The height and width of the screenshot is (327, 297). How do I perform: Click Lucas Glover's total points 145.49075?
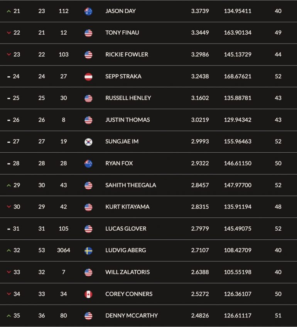tap(238, 228)
